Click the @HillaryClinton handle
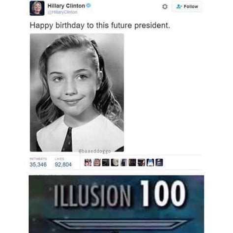233x233 pixels. (x=62, y=12)
